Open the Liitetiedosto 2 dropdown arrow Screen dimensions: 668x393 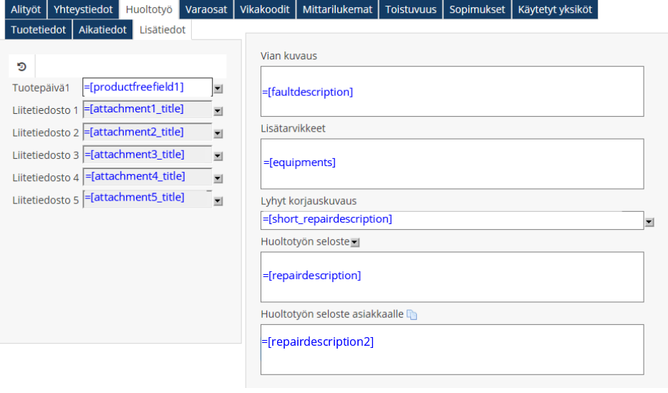(x=218, y=134)
